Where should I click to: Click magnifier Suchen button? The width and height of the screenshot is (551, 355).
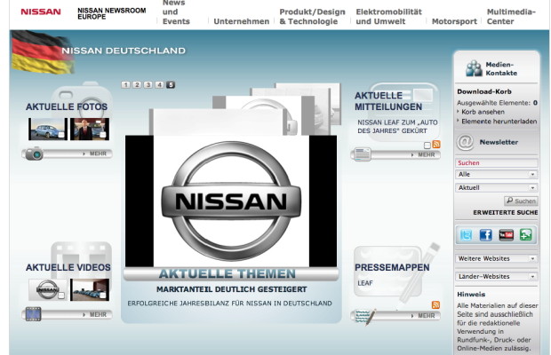(x=521, y=201)
